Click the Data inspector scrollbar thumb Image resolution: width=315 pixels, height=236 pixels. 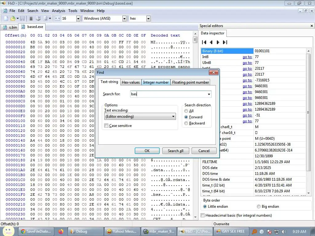click(x=308, y=112)
